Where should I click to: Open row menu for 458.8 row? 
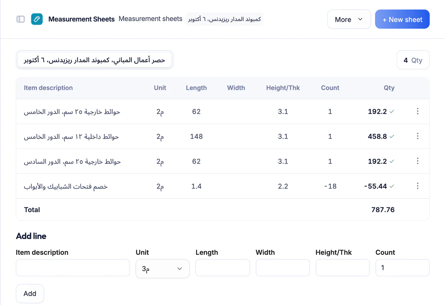tap(417, 136)
